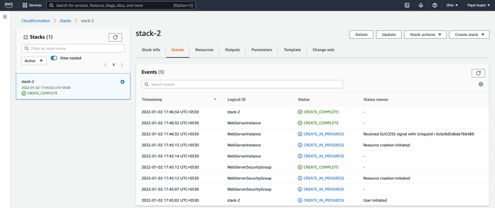This screenshot has width=495, height=208.
Task: Open the hamburger side navigation menu
Action: point(5,16)
